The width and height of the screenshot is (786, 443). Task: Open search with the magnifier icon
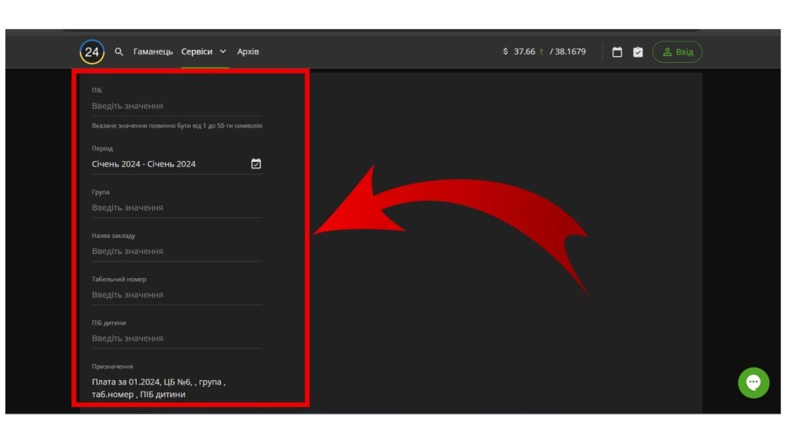click(x=119, y=51)
